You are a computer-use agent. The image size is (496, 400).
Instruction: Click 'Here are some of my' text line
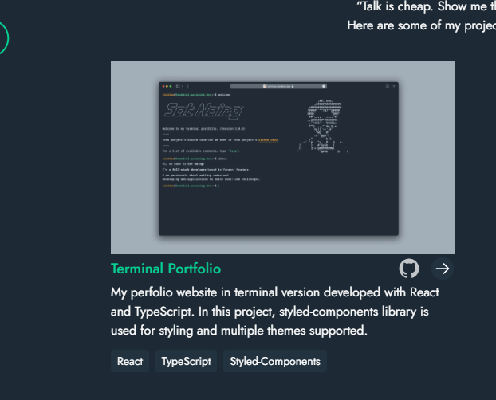(421, 25)
